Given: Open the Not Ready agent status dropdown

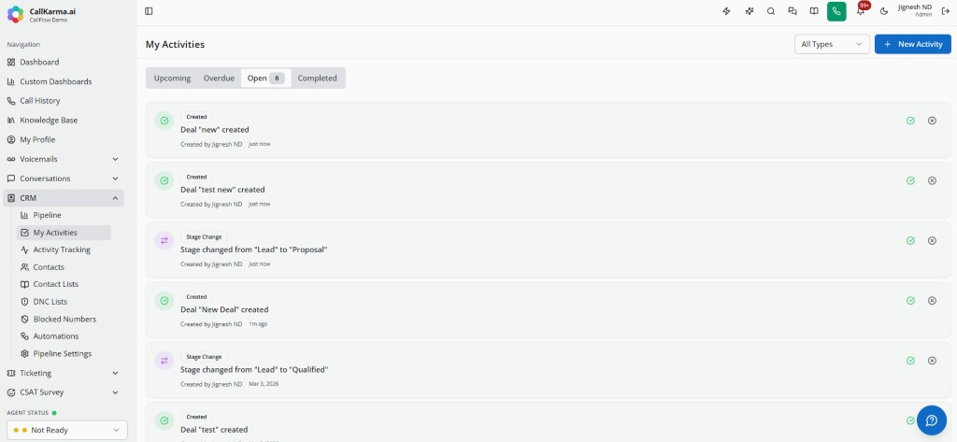Looking at the screenshot, I should coord(67,430).
